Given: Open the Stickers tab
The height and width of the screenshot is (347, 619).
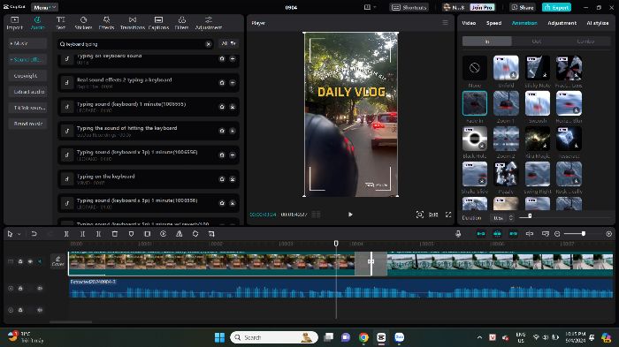Looking at the screenshot, I should 83,23.
